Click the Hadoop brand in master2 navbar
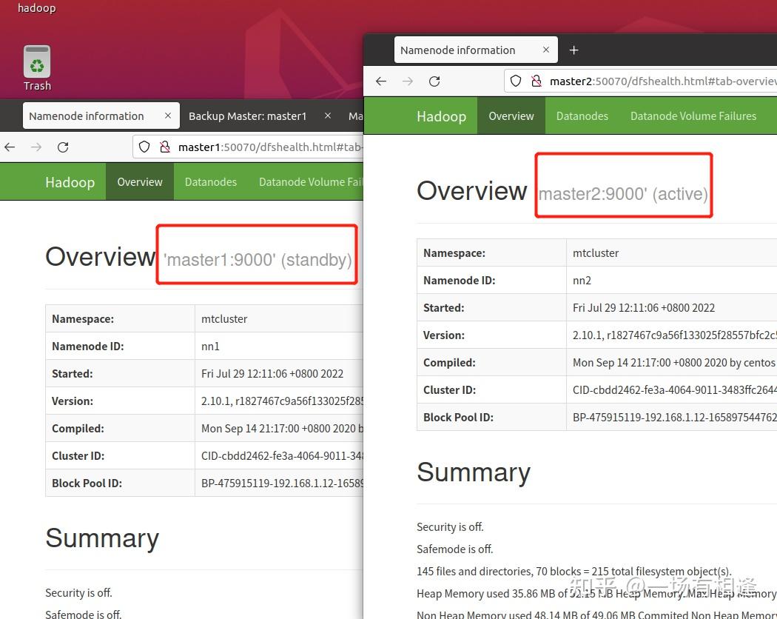Viewport: 777px width, 619px height. coord(442,116)
